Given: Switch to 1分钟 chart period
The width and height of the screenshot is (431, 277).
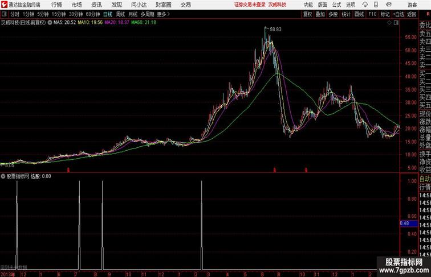Looking at the screenshot, I should (x=29, y=14).
